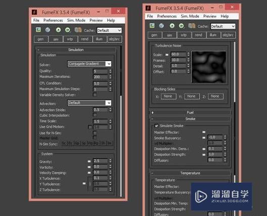
Task: Click the draw preview icon in left FumeFX window
Action: (38, 30)
